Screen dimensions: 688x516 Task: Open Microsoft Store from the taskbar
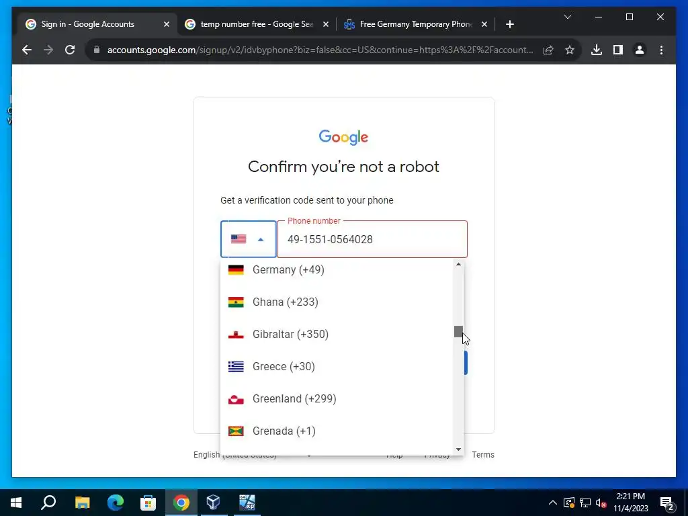coord(148,503)
